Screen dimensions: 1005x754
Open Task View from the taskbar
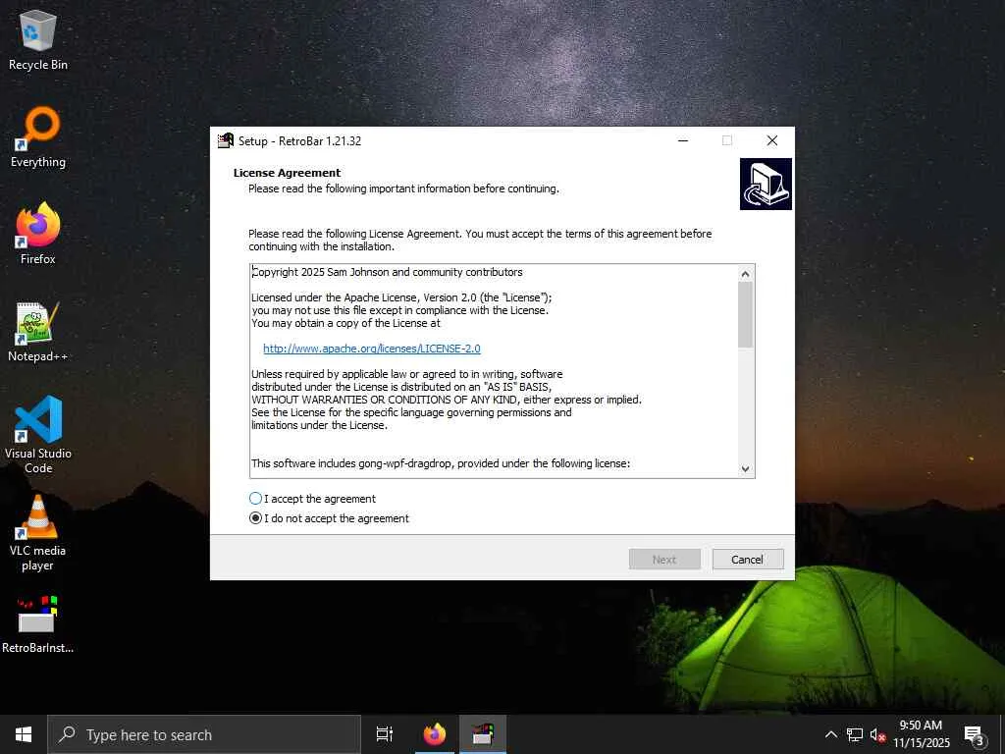click(385, 734)
